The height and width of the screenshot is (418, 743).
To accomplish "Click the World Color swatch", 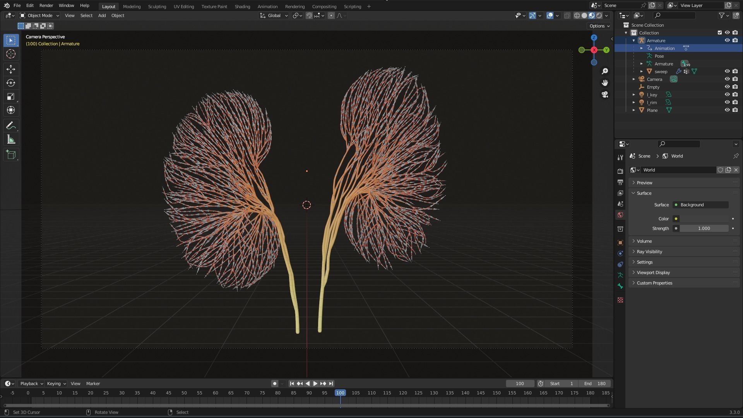I will 704,219.
